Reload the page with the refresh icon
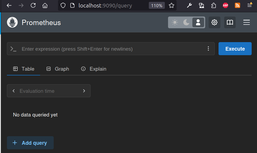The image size is (257, 153). point(33,6)
